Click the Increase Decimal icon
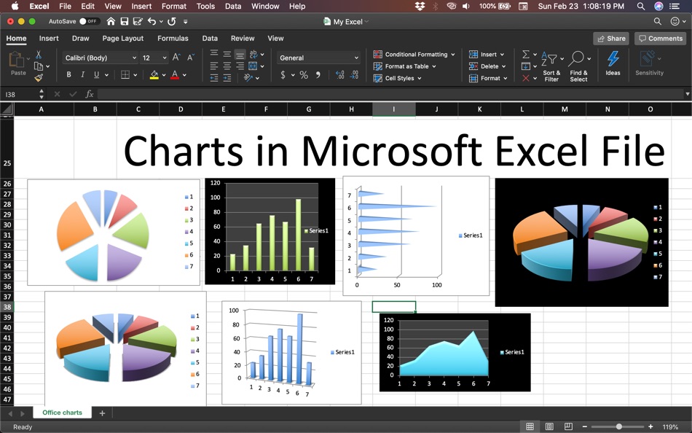 340,74
